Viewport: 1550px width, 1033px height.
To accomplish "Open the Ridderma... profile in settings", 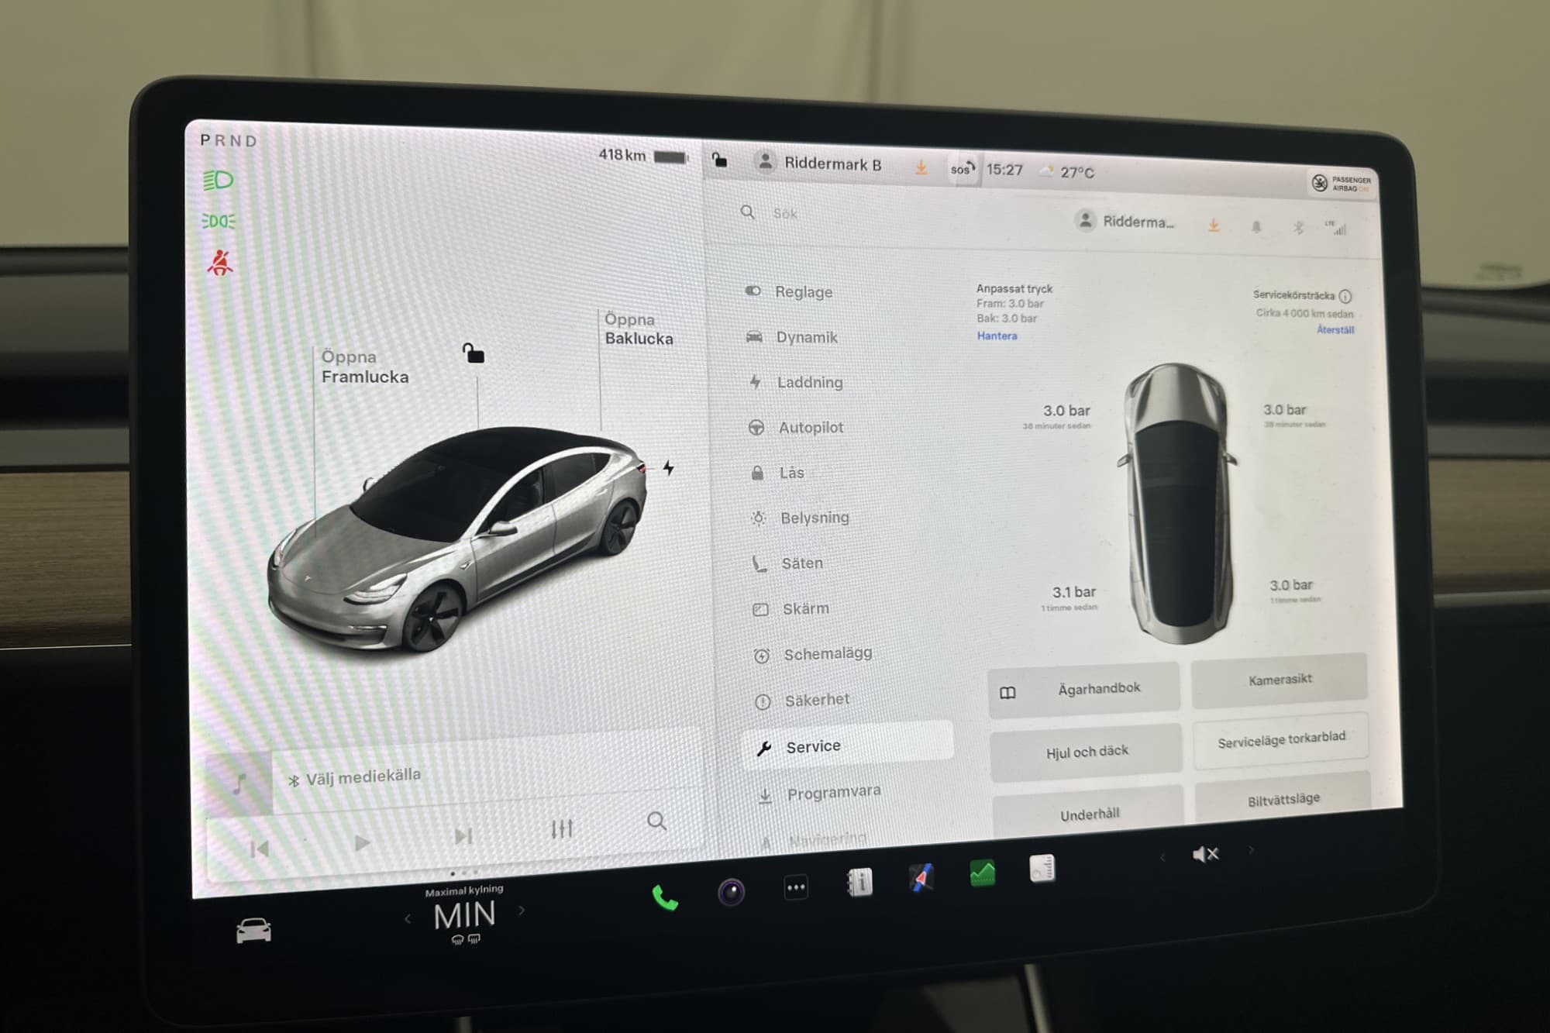I will (x=1125, y=222).
